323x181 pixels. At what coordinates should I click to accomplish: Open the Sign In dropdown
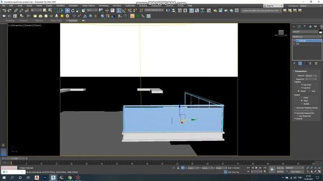click(274, 6)
